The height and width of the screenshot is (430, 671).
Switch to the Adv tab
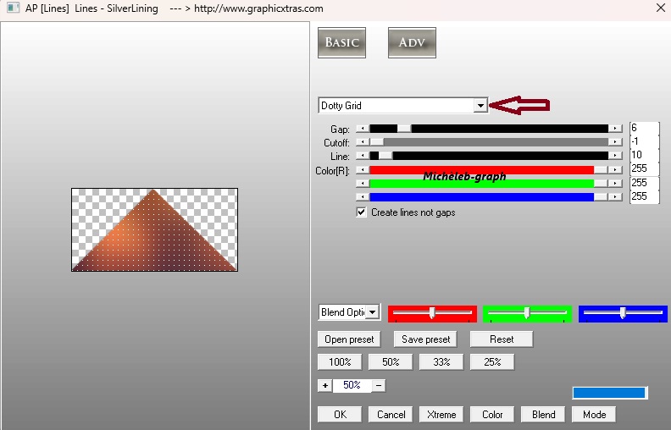click(412, 42)
